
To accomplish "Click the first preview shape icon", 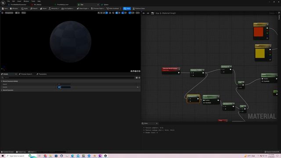I will point(131,71).
